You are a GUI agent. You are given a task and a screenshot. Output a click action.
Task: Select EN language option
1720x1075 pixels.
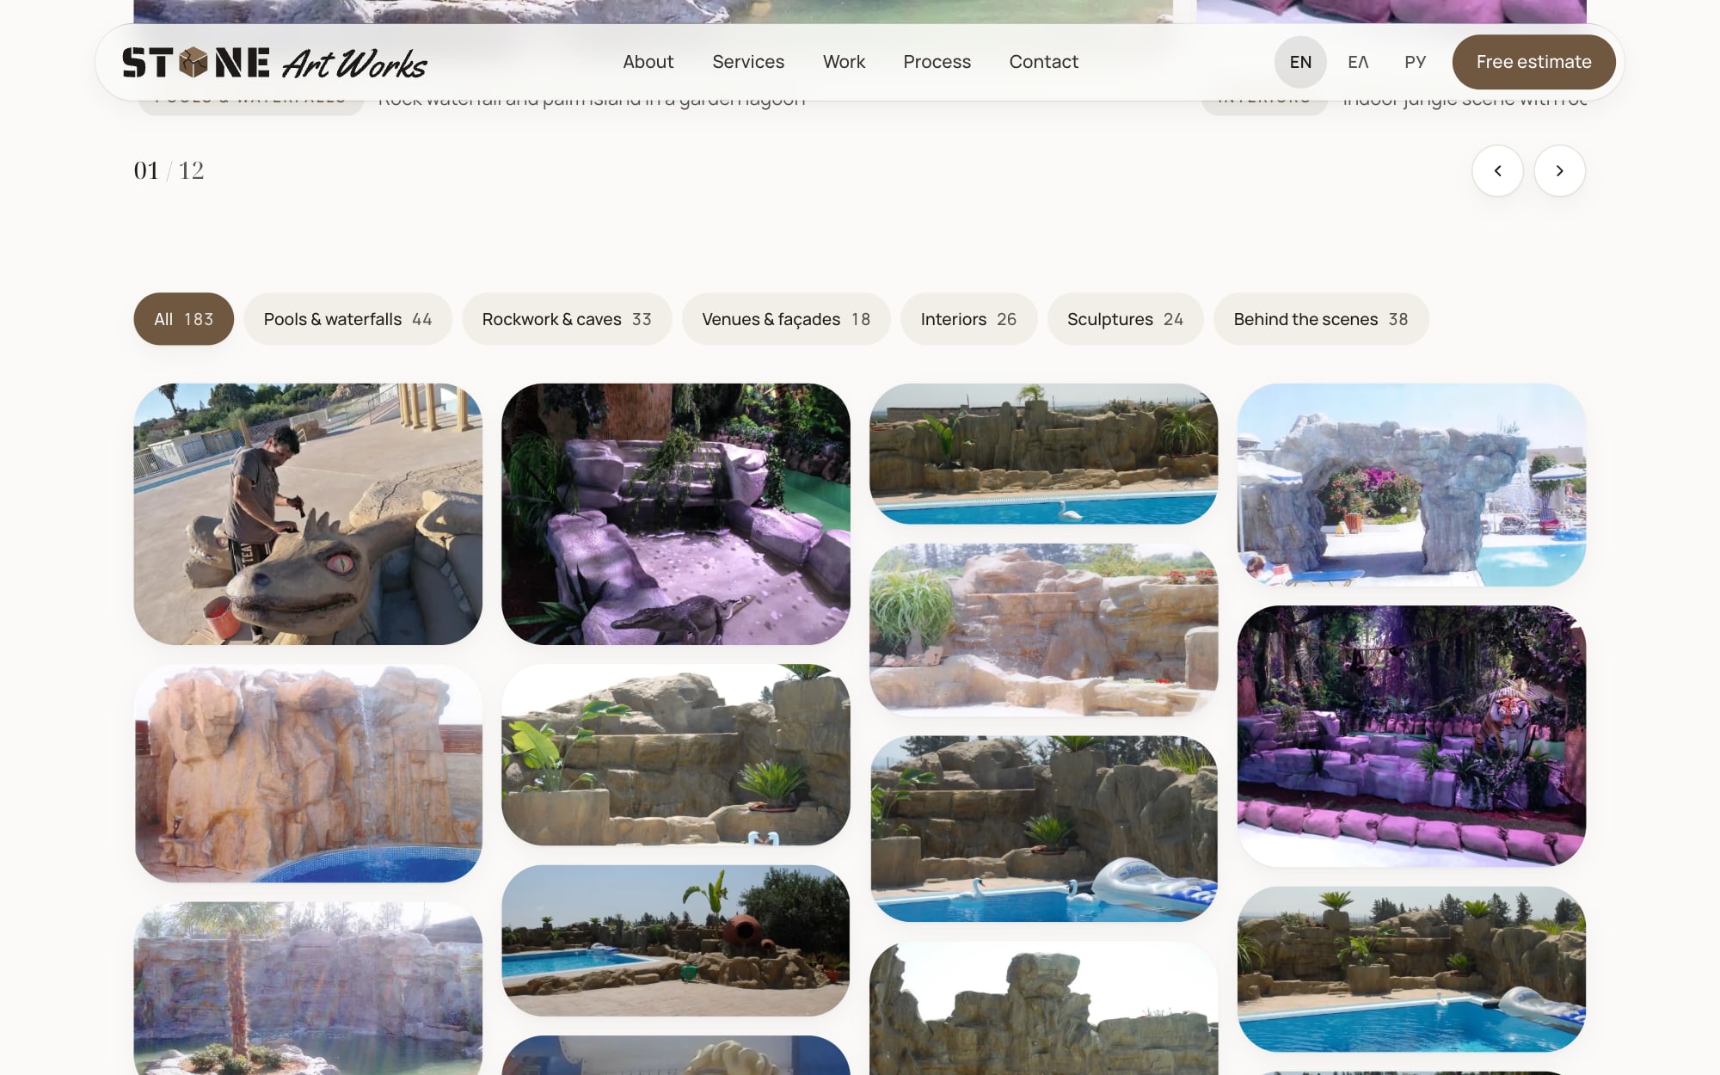pos(1300,62)
